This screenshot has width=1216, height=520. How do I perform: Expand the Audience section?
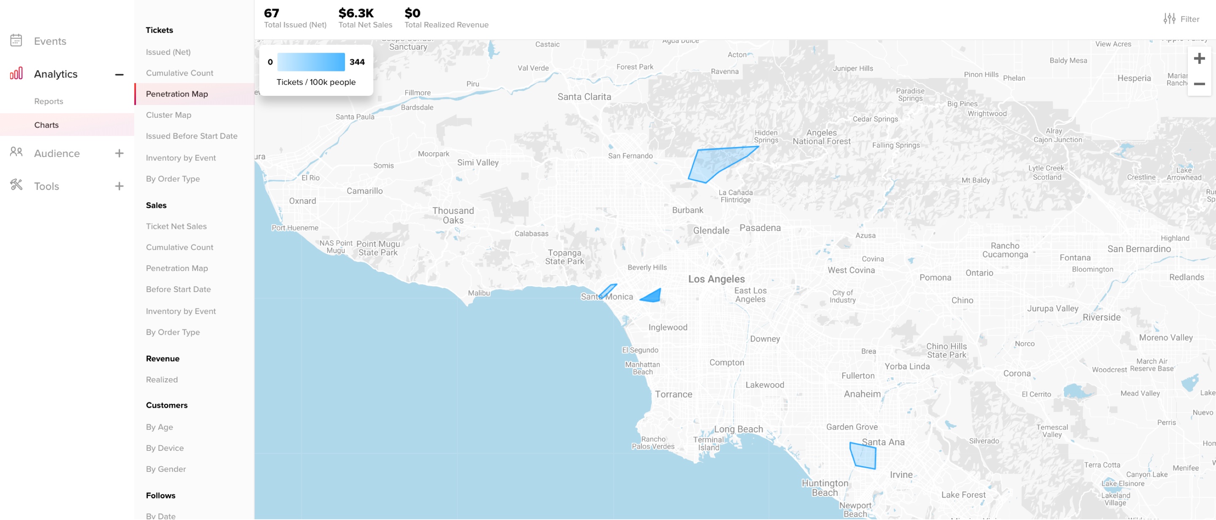coord(119,153)
